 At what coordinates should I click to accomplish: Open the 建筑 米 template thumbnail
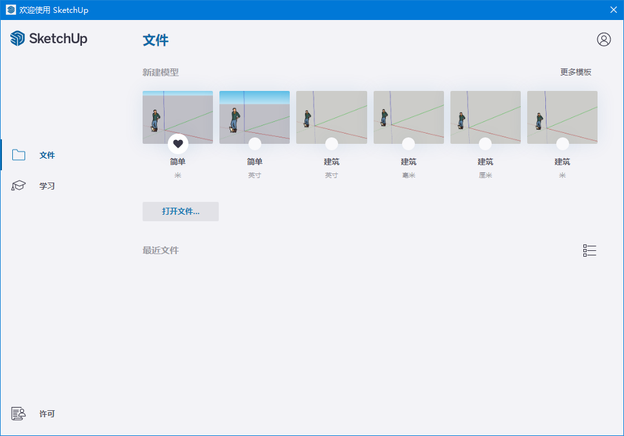562,117
